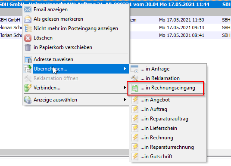Click the hammer icon next to in Reklamation
The width and height of the screenshot is (231, 166).
pyautogui.click(x=134, y=78)
